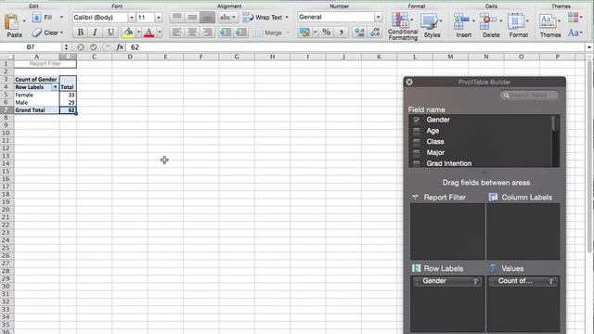Open the Fill options dropdown arrow
594x334 pixels.
coord(61,18)
